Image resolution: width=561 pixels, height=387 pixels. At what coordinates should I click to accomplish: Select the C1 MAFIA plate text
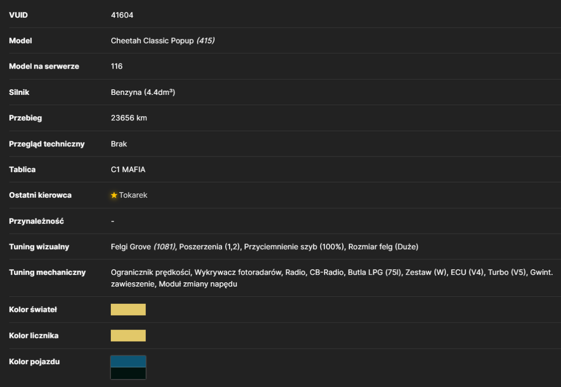click(x=128, y=169)
